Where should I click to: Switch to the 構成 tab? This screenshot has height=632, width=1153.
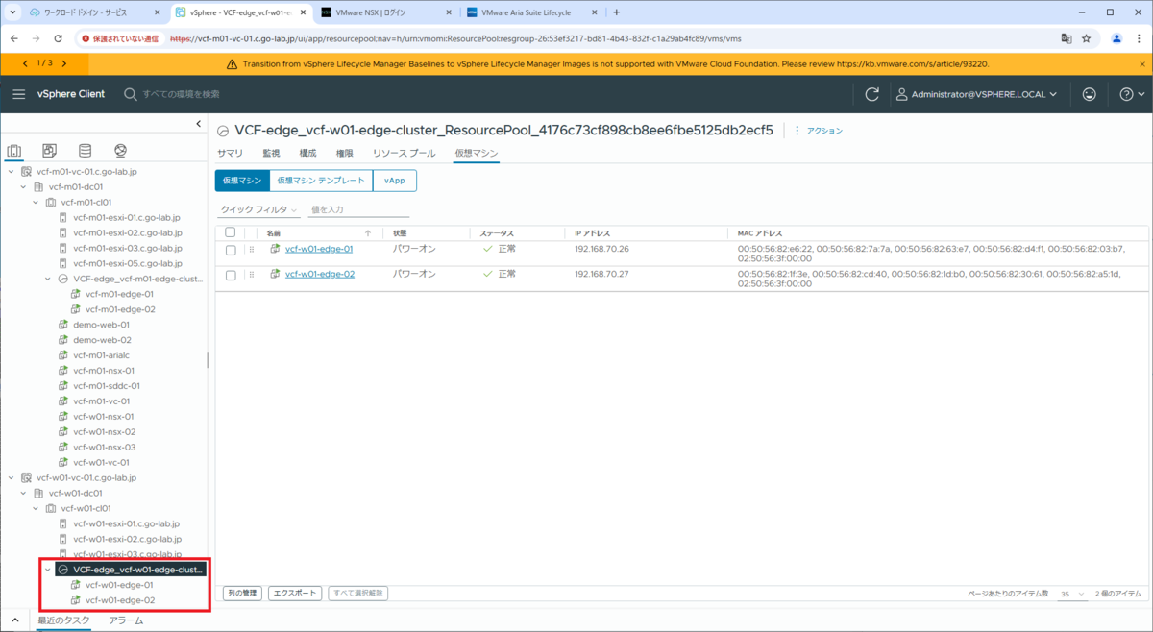[307, 153]
